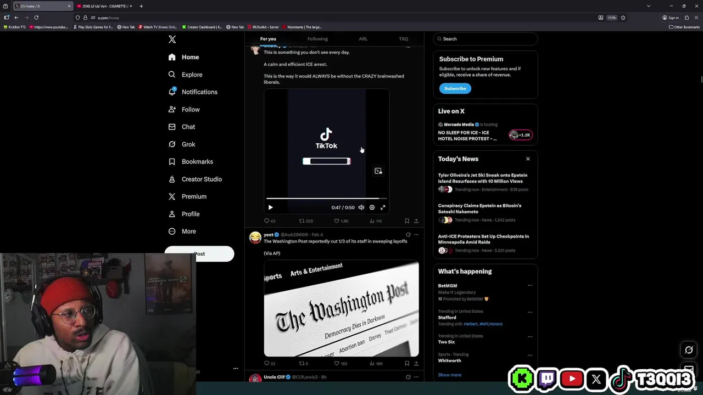Open Creator Studio in the sidebar
Screen dimensions: 703x395
(195, 179)
